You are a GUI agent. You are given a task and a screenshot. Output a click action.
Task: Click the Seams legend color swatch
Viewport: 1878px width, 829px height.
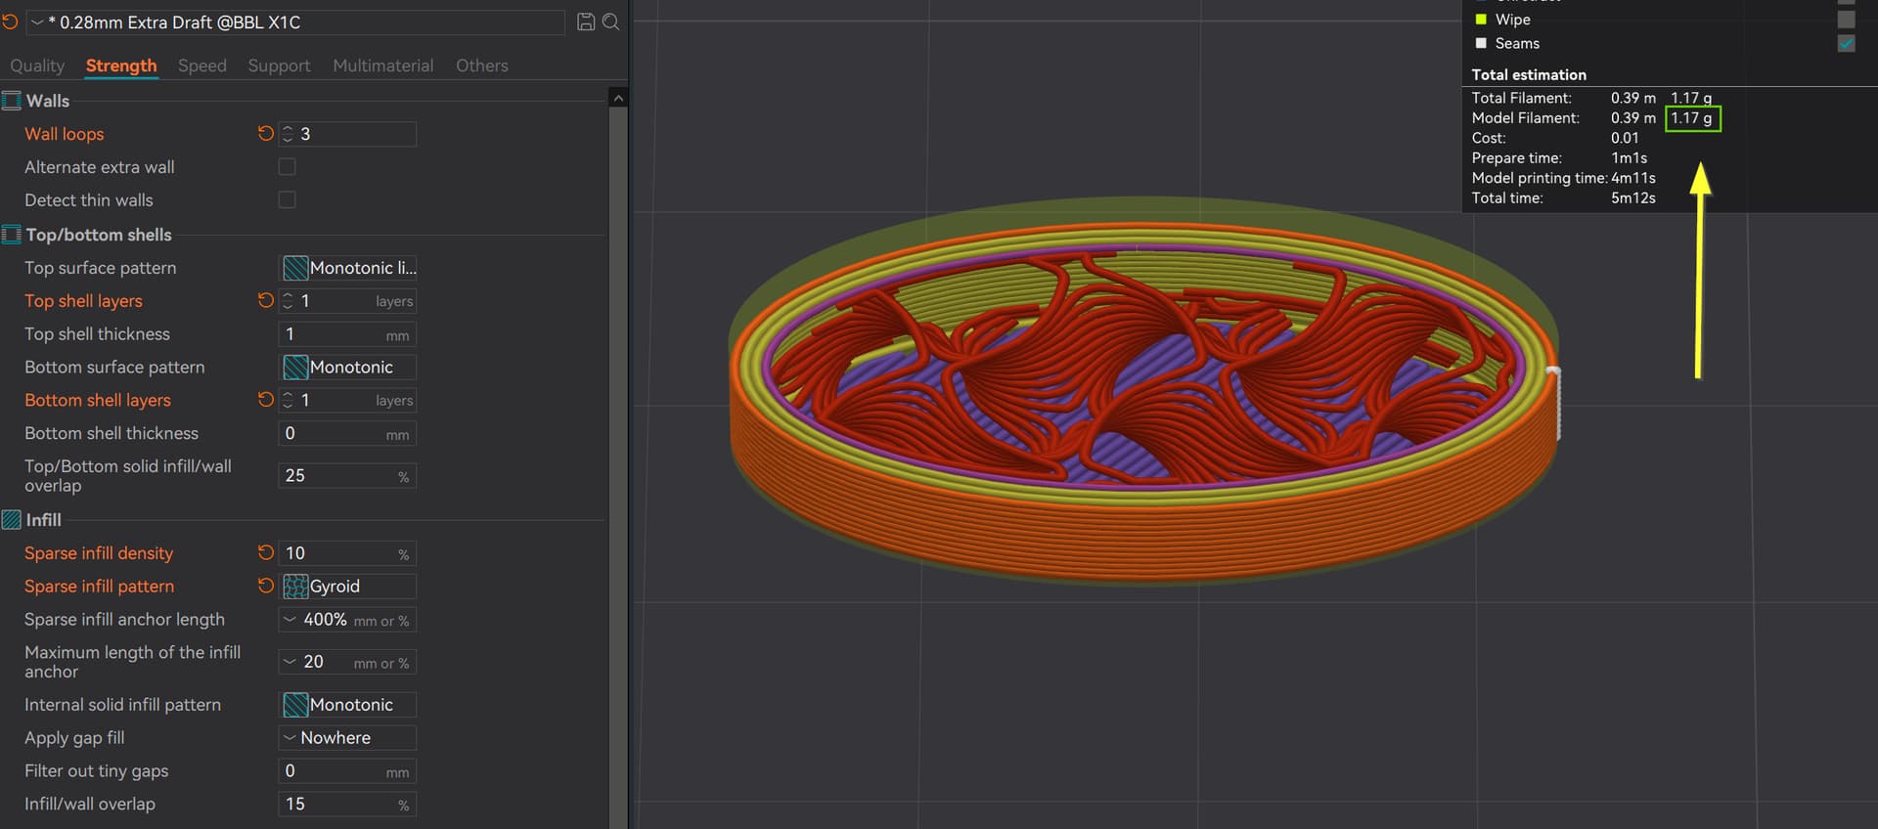point(1481,43)
